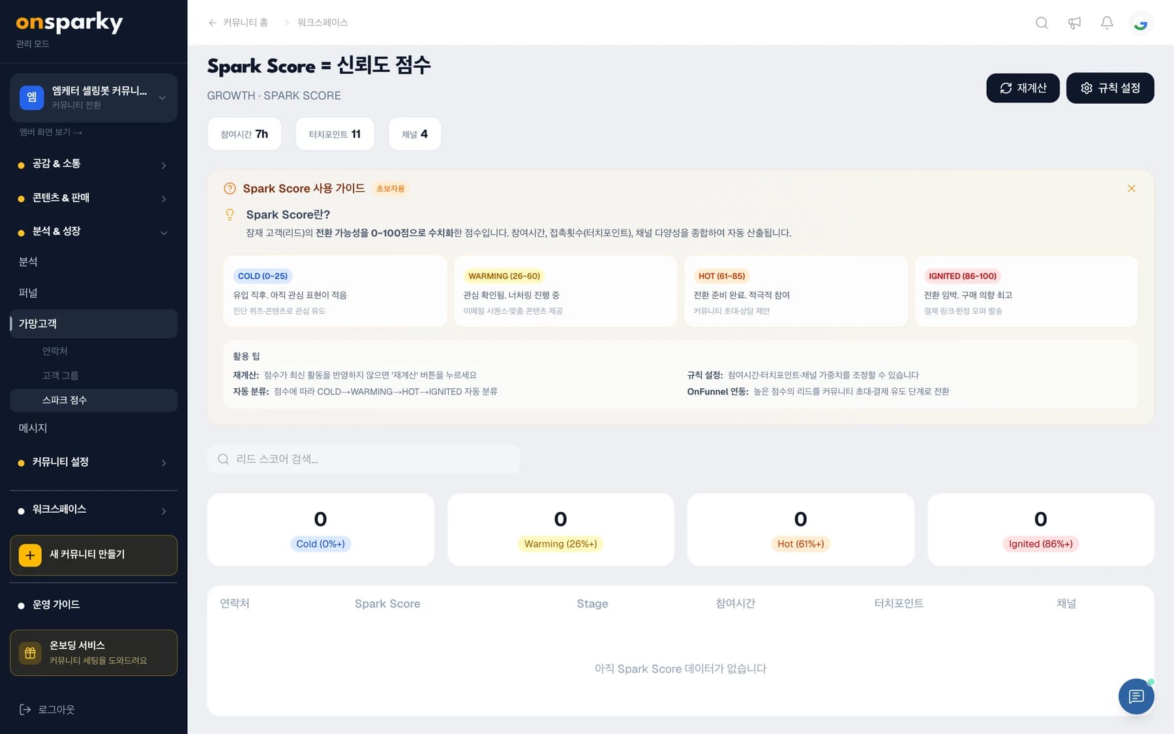Open 규칙 설정 rule settings button
Viewport: 1174px width, 734px height.
1110,88
